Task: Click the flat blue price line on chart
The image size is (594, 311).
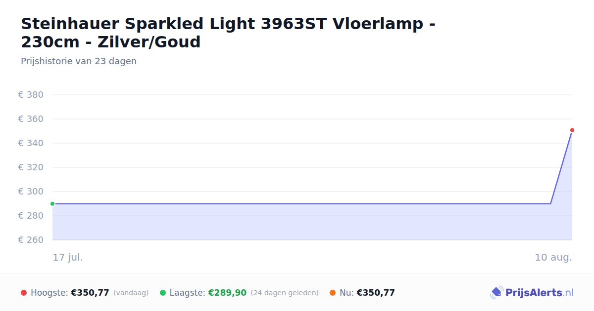Action: tap(301, 203)
